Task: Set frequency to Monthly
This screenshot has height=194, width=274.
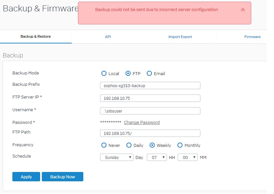Action: (180, 145)
